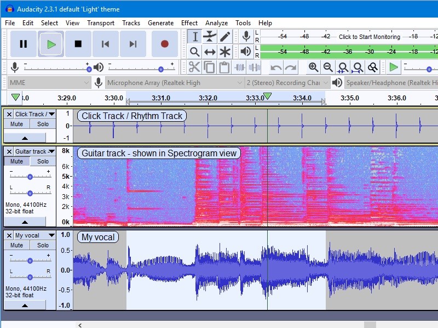Switch to Multi-Tool (asterisk) mode
This screenshot has width=438, height=328.
[x=225, y=52]
